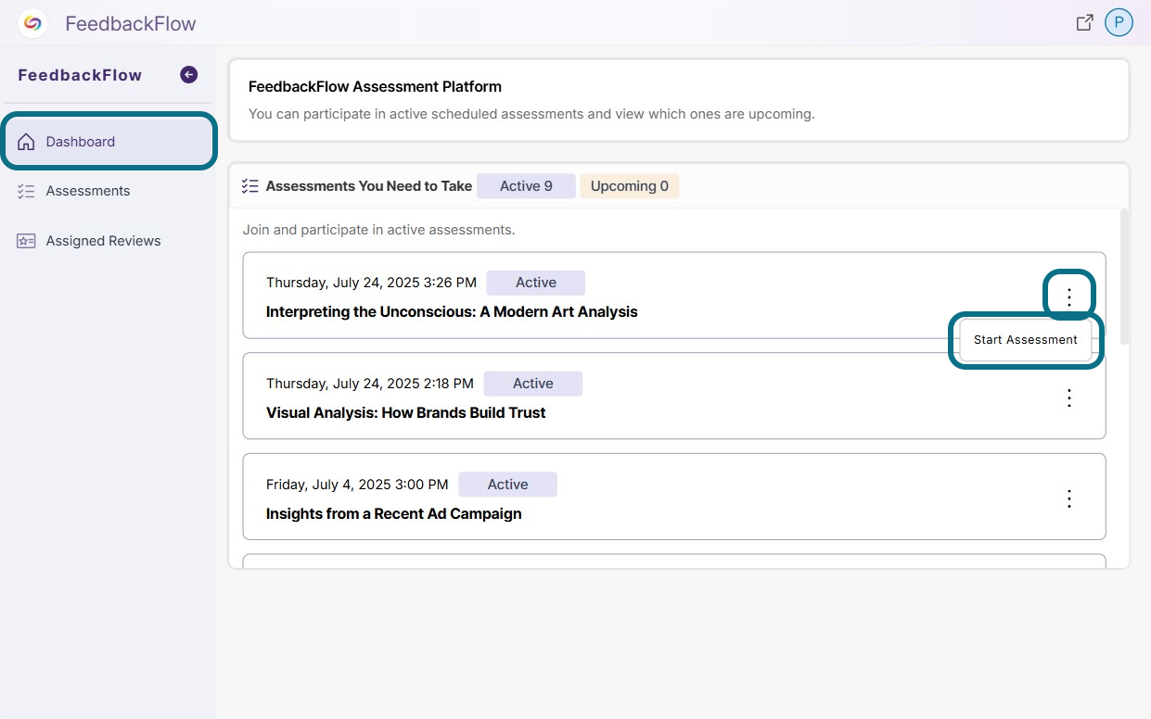Open Interpreting the Unconscious assessment title

pos(452,312)
